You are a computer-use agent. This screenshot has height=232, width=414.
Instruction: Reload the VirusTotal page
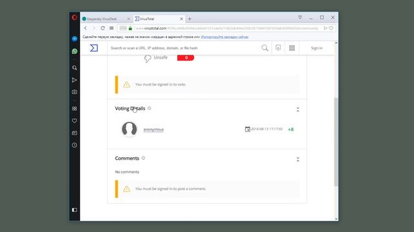[x=103, y=28]
